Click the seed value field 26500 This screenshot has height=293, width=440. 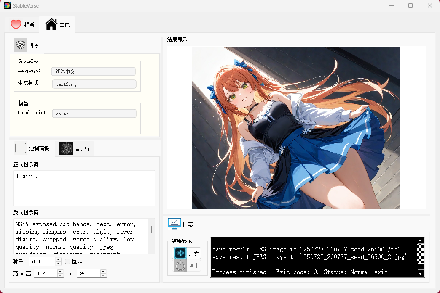tap(42, 261)
